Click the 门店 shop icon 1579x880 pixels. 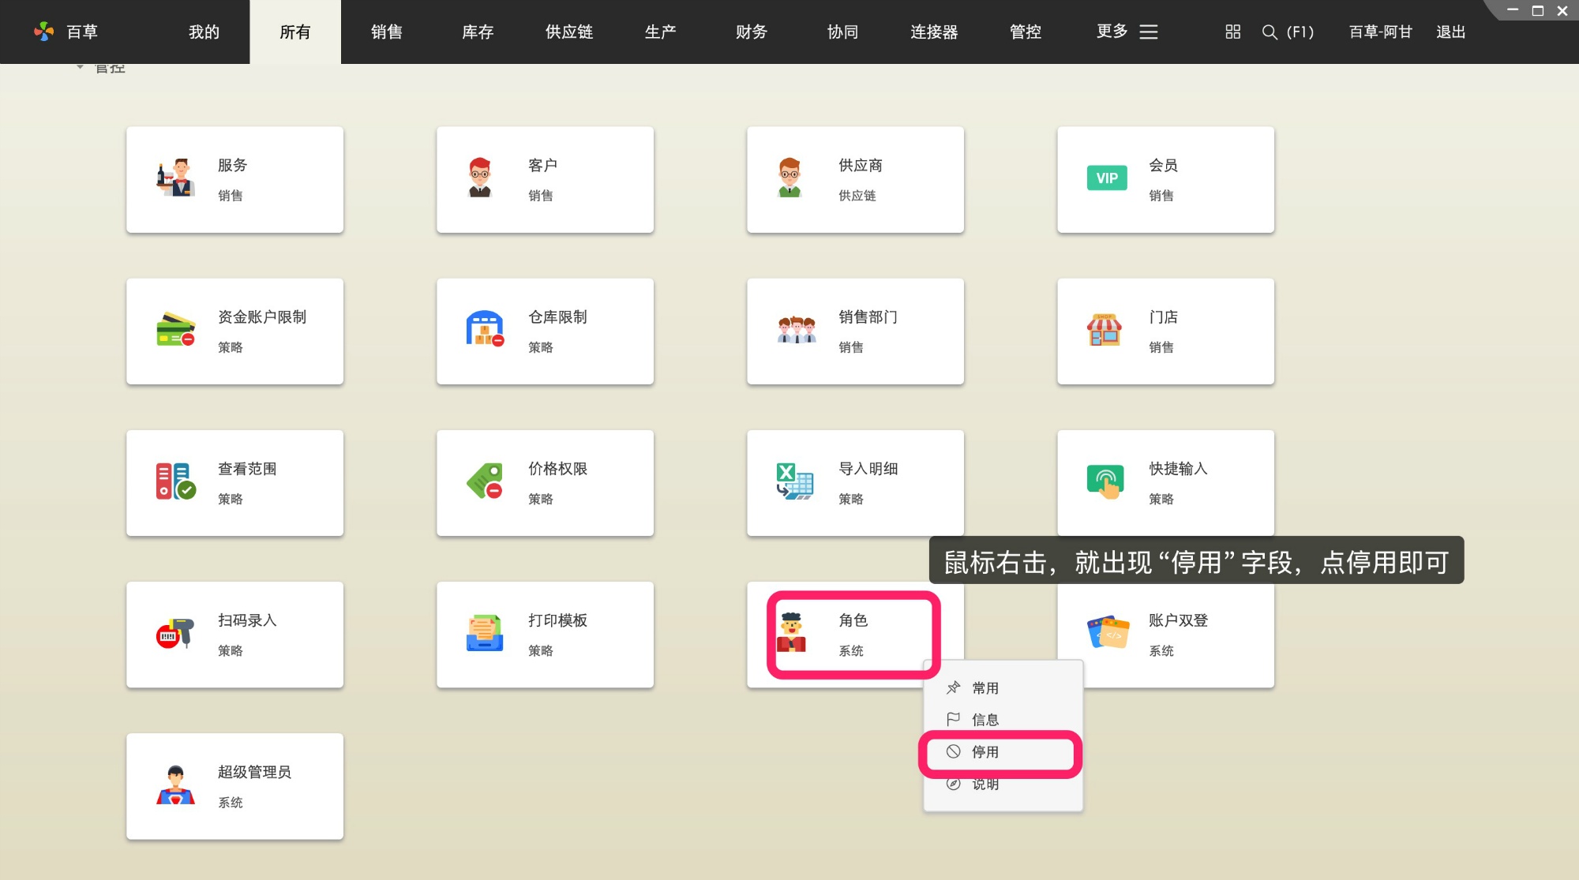[1104, 330]
